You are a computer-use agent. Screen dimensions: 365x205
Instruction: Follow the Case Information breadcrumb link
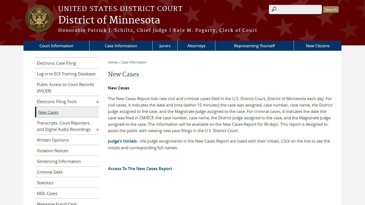[134, 62]
